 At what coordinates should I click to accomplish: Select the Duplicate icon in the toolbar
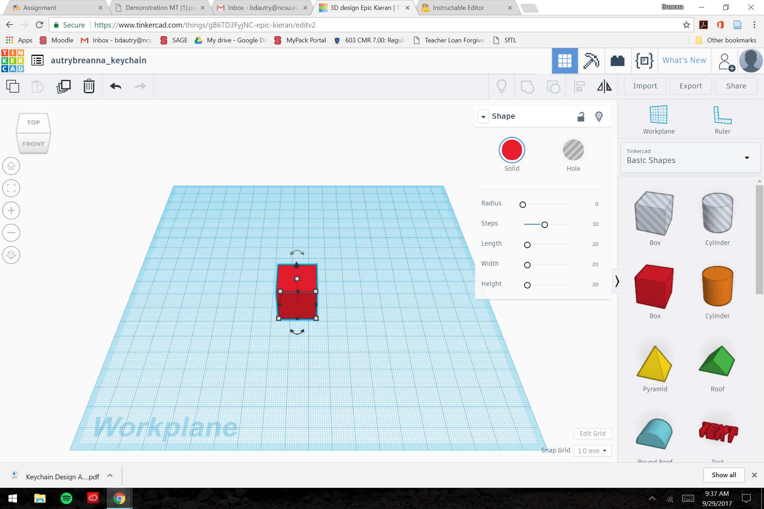coord(64,86)
